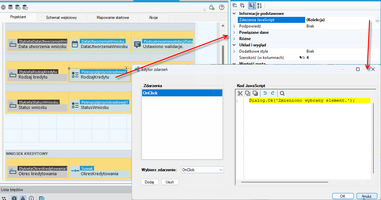Click the Cut scissors icon in code editor
The width and height of the screenshot is (381, 200).
click(240, 93)
